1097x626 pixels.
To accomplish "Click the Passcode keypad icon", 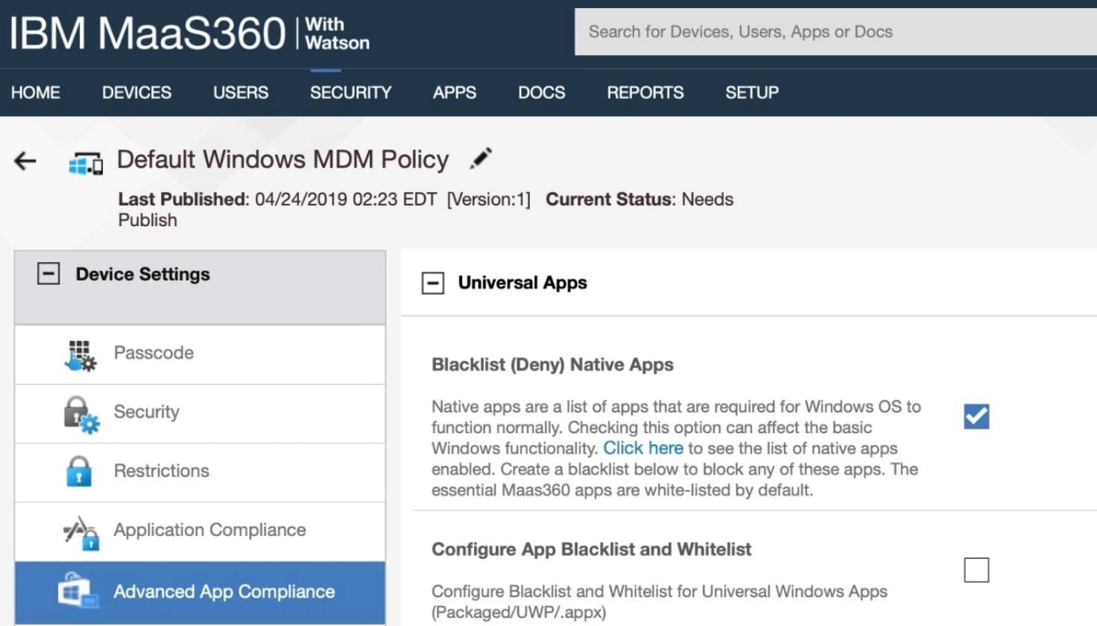I will pos(80,354).
